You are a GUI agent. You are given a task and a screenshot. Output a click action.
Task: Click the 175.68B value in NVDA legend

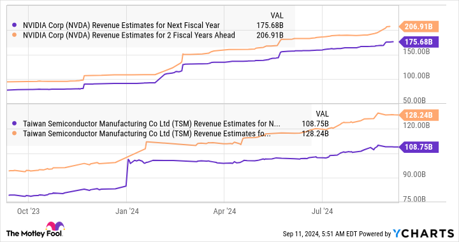(x=270, y=25)
